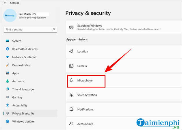Click the Bluetooth icon in the sidebar
The height and width of the screenshot is (130, 182).
8,49
